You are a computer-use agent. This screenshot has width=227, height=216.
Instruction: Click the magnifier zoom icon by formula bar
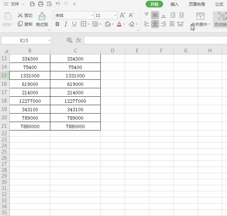pyautogui.click(x=70, y=40)
